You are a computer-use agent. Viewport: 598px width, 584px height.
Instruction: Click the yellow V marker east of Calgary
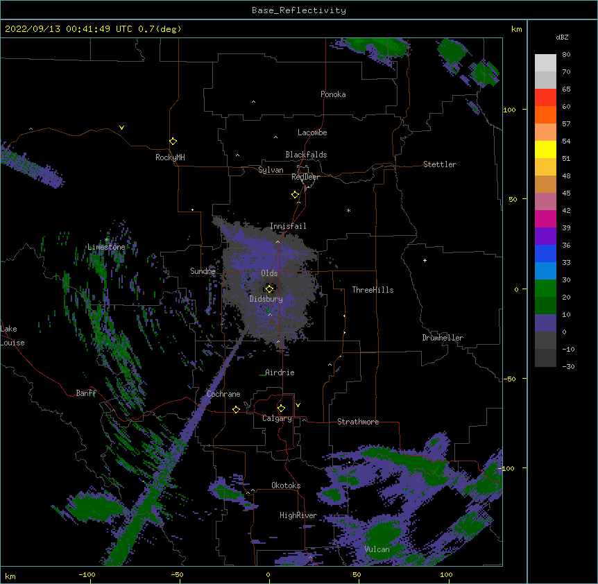[298, 405]
